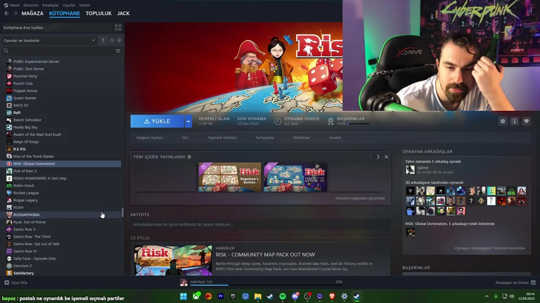
Task: Select Risk of Rain 2 in library
Action: [25, 171]
